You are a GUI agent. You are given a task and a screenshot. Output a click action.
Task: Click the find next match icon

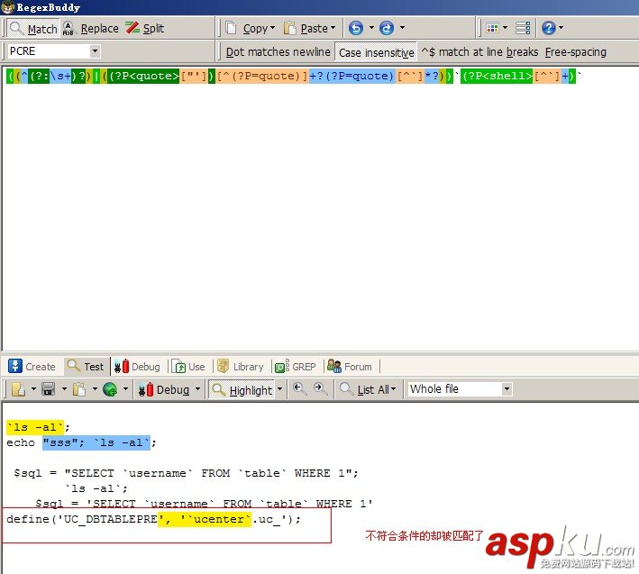(x=320, y=388)
